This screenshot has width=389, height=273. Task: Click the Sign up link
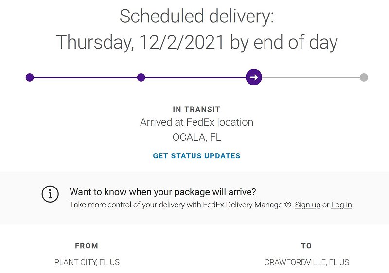(307, 205)
